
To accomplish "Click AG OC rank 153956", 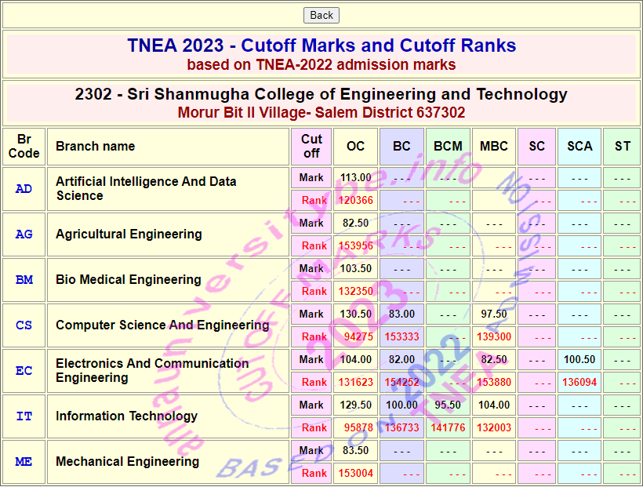I will (x=355, y=245).
